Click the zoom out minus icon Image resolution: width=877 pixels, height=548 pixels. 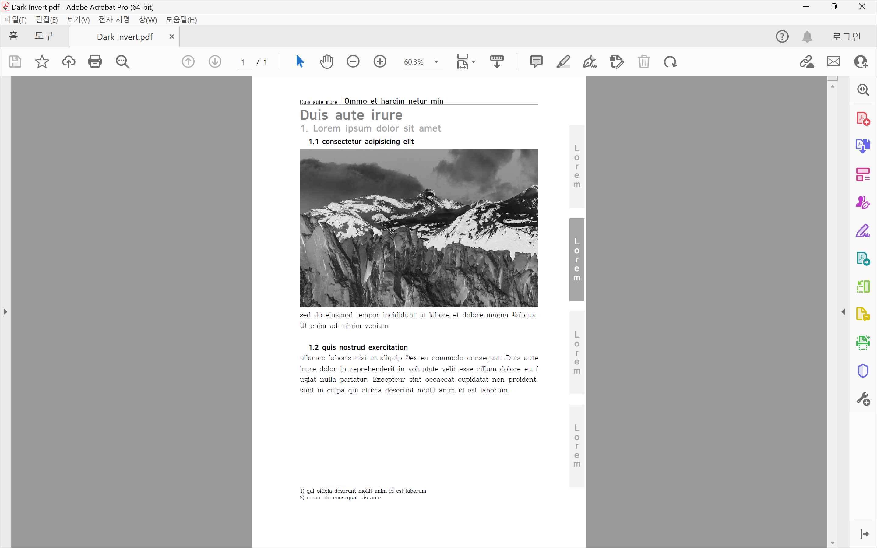(x=353, y=61)
